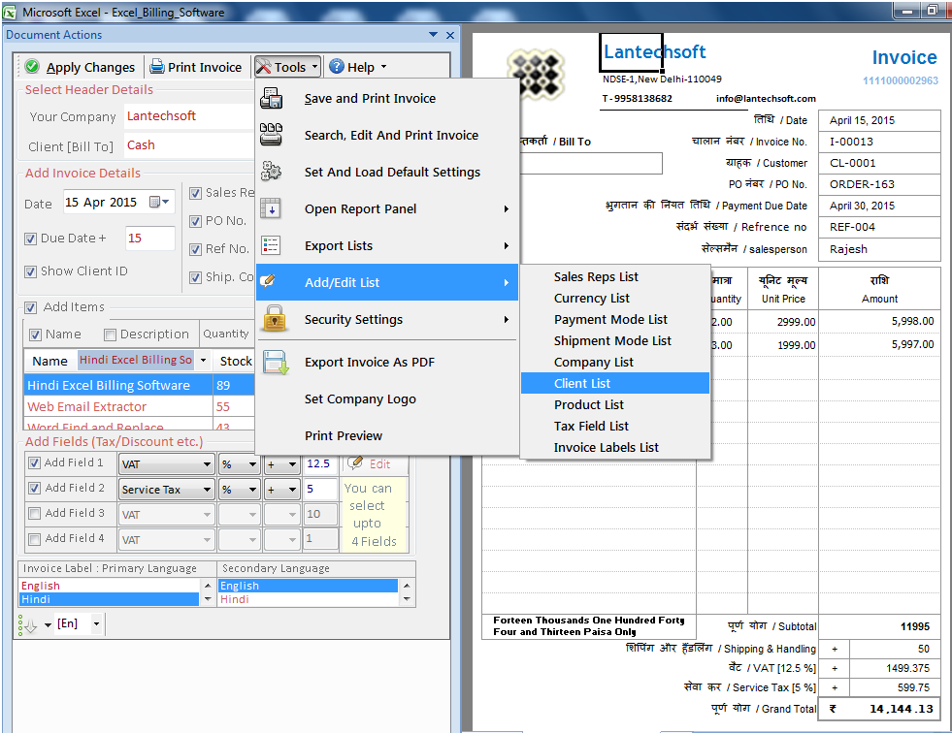Click the Tools wrench icon
This screenshot has width=952, height=733.
[264, 66]
